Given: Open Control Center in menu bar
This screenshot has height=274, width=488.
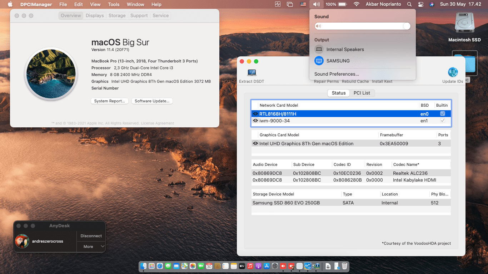Looking at the screenshot, I should point(420,4).
